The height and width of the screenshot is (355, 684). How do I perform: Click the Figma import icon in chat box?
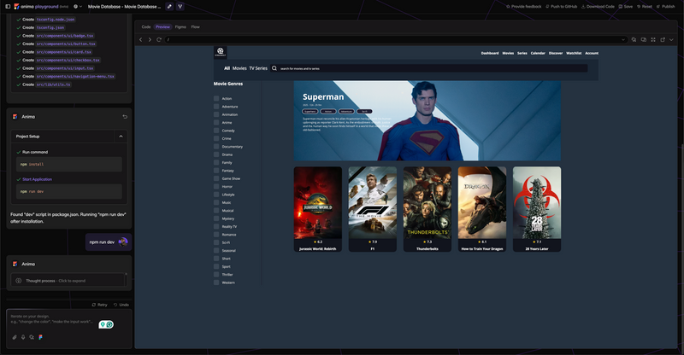tap(40, 337)
